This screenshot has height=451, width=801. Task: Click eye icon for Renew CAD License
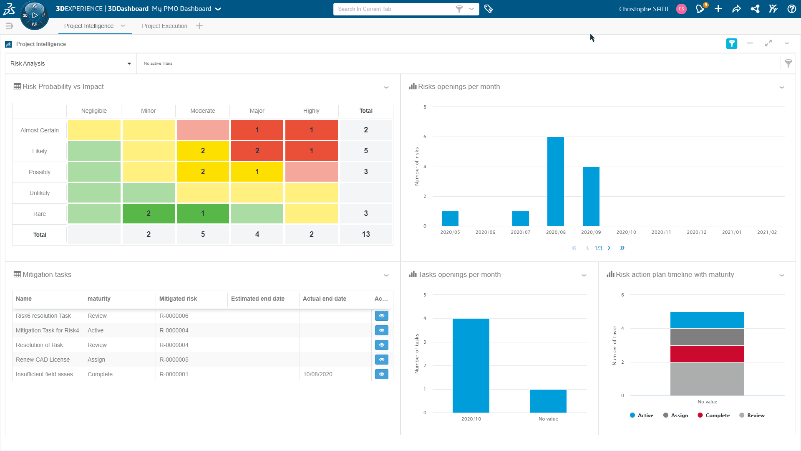pyautogui.click(x=381, y=360)
